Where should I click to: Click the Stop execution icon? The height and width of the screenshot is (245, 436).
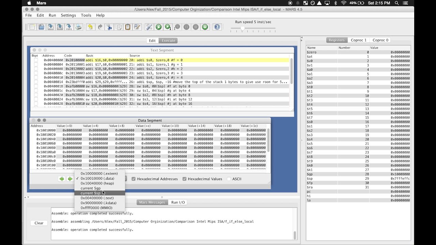(196, 27)
